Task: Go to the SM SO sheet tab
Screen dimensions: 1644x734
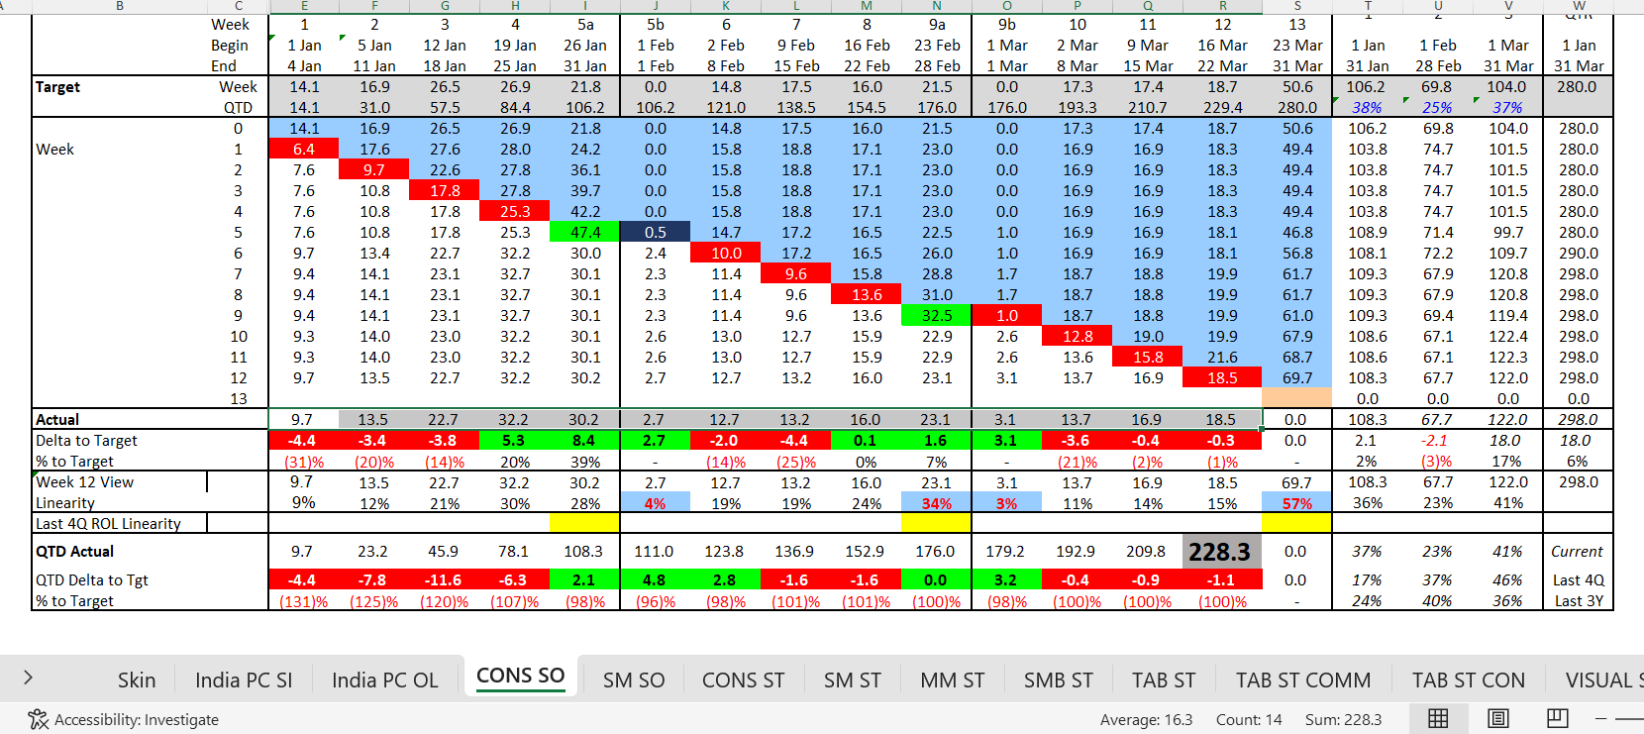Action: point(634,680)
